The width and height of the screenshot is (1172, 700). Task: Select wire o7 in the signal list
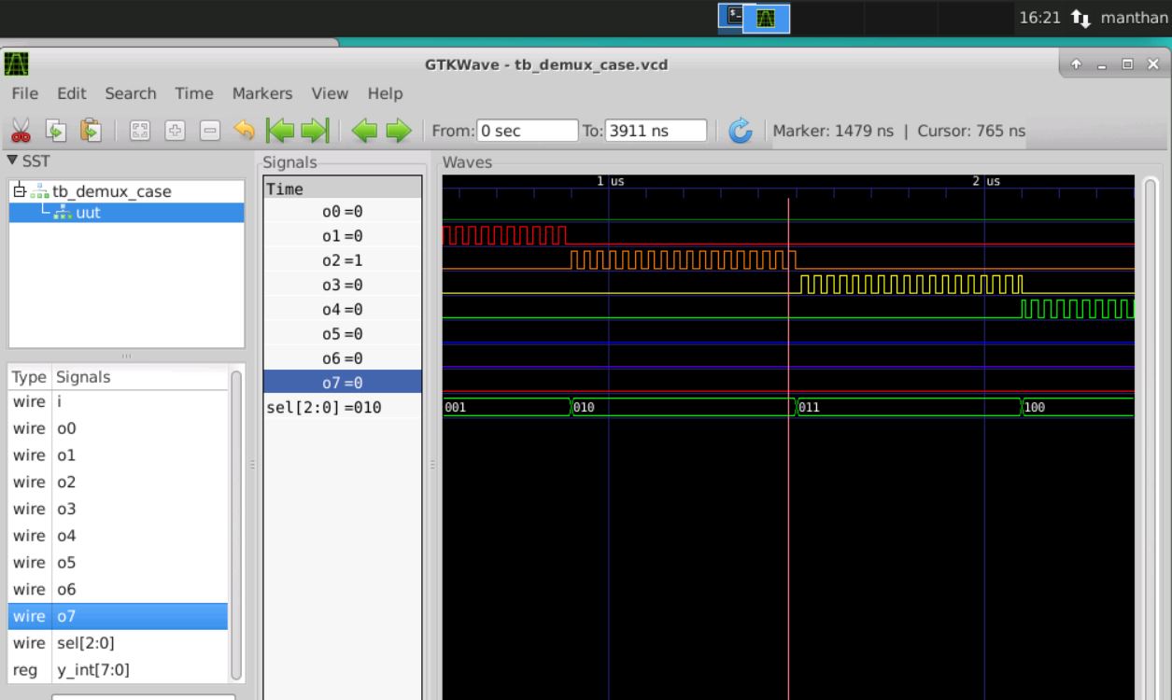119,616
